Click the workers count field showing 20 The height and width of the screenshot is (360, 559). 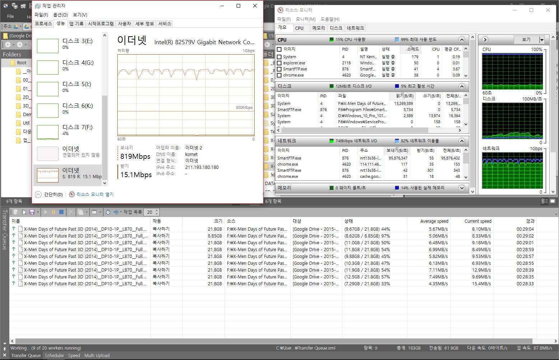click(149, 212)
